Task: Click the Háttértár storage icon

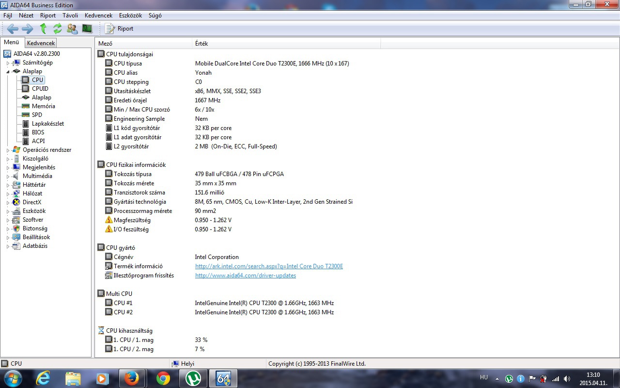Action: point(16,185)
